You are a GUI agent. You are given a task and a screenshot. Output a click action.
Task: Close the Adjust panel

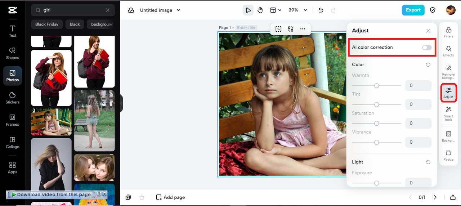pyautogui.click(x=428, y=31)
